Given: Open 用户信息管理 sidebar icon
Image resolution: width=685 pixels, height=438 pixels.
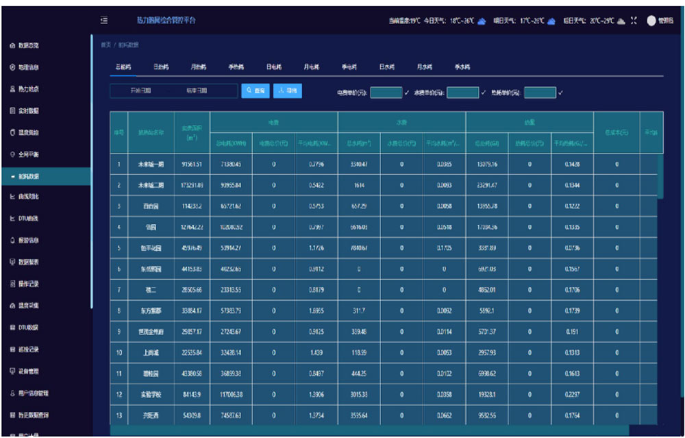Looking at the screenshot, I should pyautogui.click(x=12, y=393).
